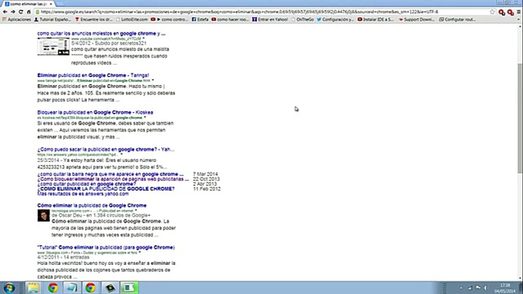Open 'Cómo eliminar la publicidad de Google Chrome'
The width and height of the screenshot is (523, 294).
tap(92, 205)
